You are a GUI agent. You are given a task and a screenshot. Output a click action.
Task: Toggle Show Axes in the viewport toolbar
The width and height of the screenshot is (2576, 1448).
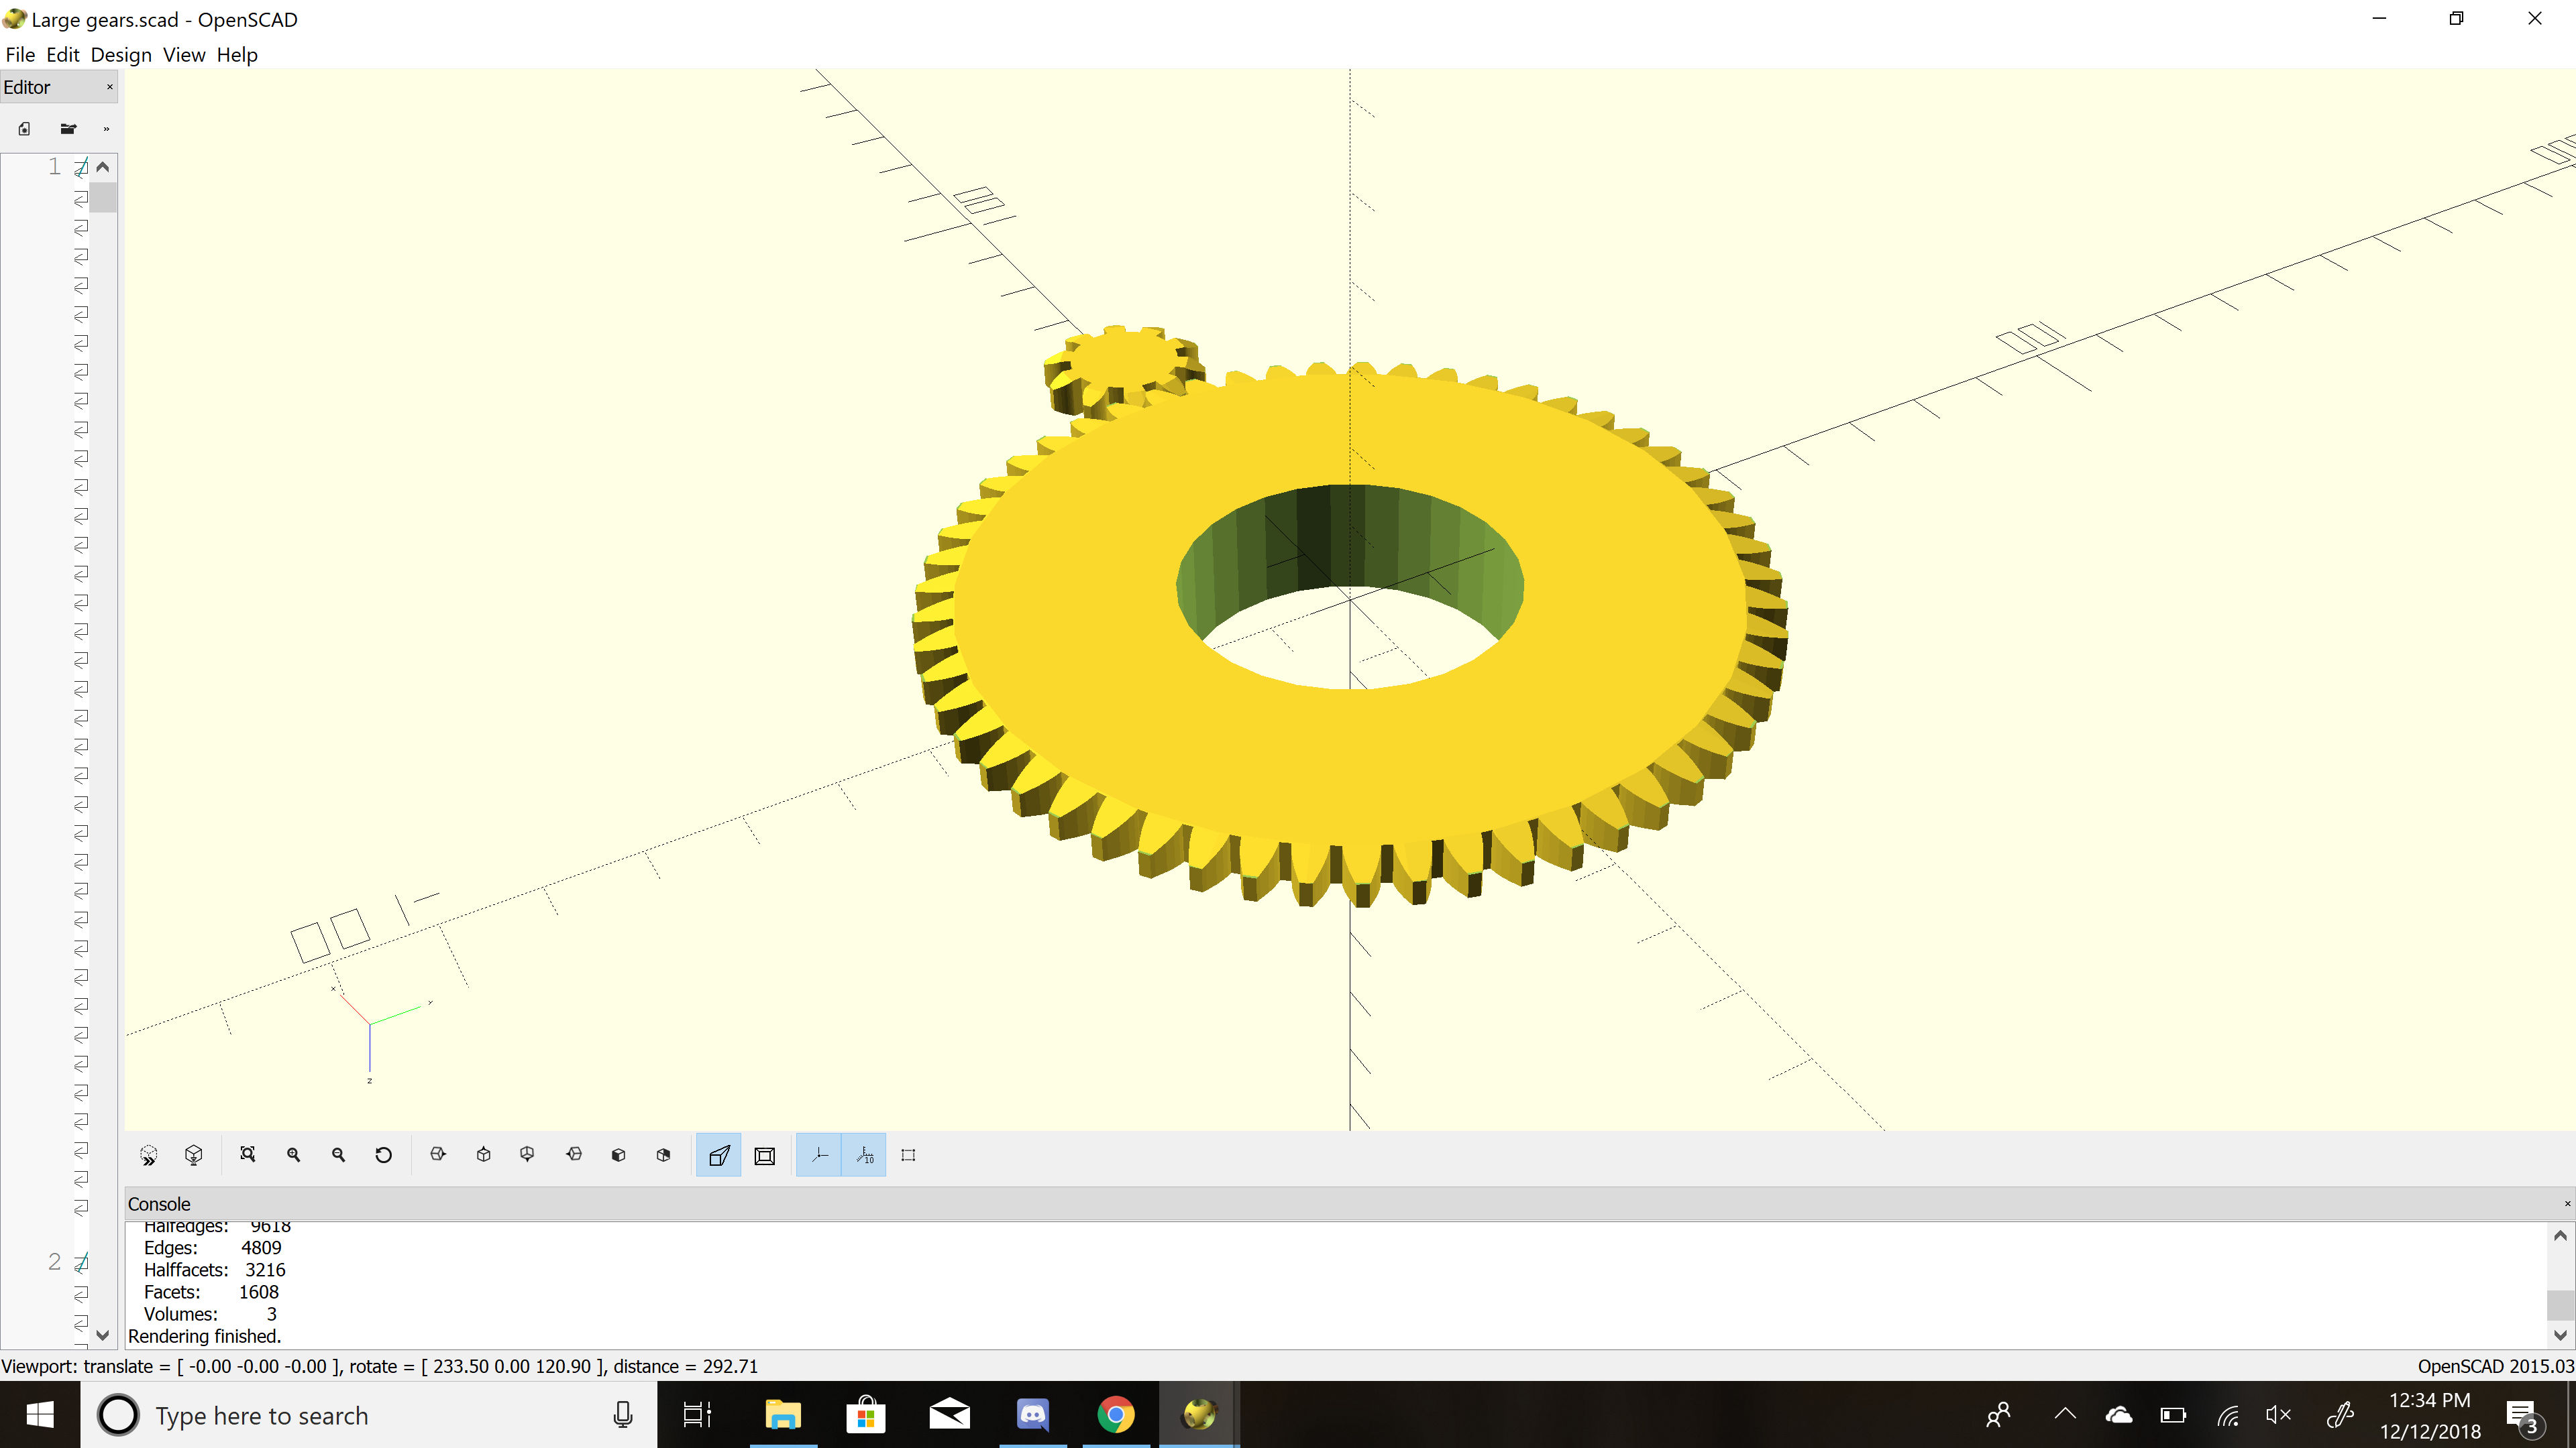[819, 1155]
